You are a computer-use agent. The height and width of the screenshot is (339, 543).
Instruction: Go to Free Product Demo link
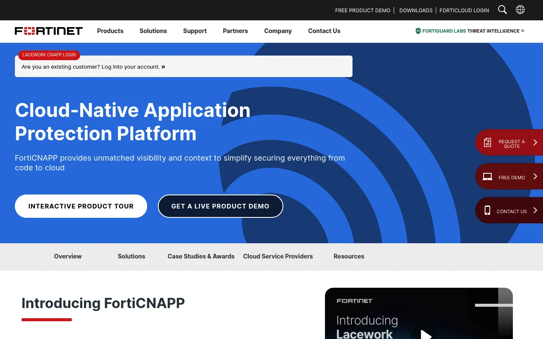[363, 10]
